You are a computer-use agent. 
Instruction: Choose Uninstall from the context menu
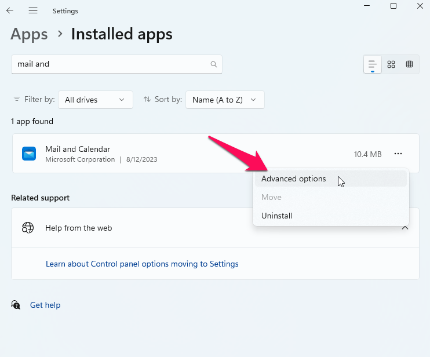point(277,216)
